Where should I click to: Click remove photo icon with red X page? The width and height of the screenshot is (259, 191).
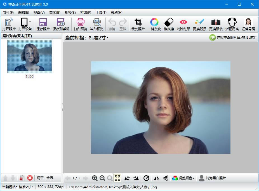coord(22,178)
